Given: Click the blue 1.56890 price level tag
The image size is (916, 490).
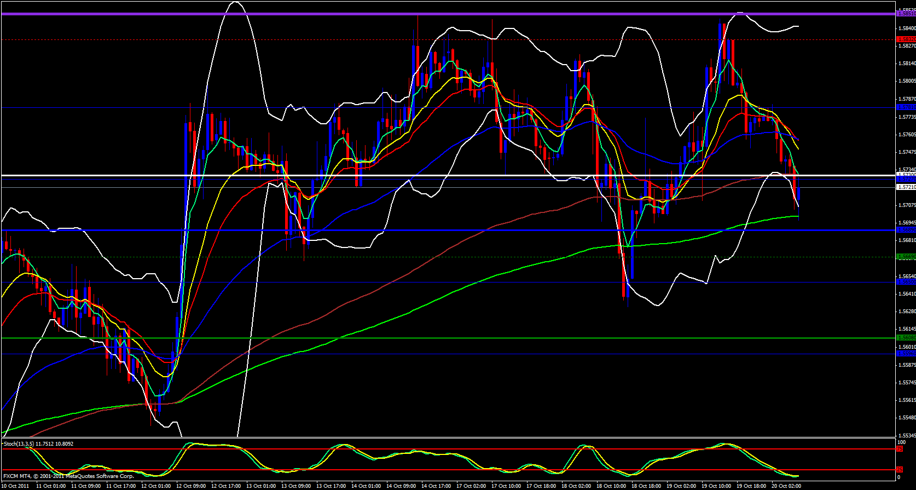Looking at the screenshot, I should pyautogui.click(x=906, y=230).
